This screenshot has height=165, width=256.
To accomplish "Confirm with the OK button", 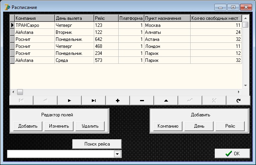I will pos(232,153).
